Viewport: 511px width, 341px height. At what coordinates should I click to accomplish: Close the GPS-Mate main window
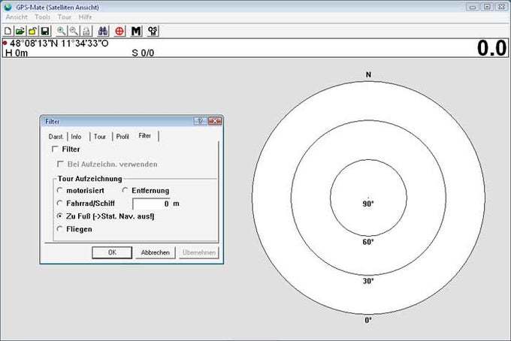click(x=501, y=7)
